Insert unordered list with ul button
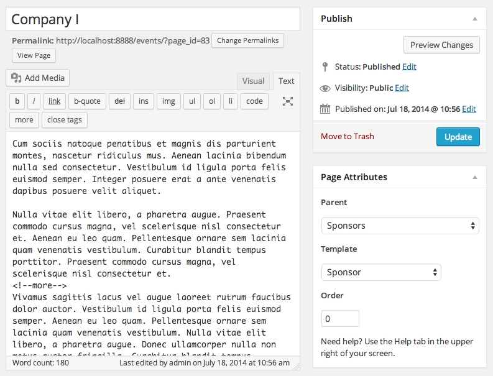This screenshot has width=493, height=376. [192, 101]
